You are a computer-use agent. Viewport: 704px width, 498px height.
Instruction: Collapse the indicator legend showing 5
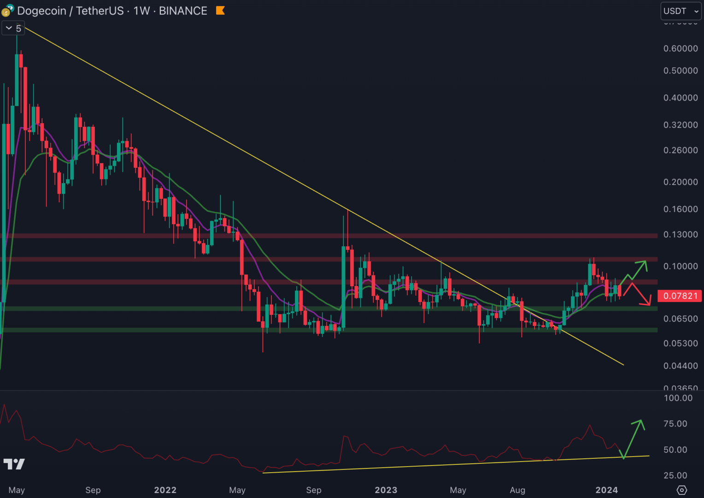(9, 28)
